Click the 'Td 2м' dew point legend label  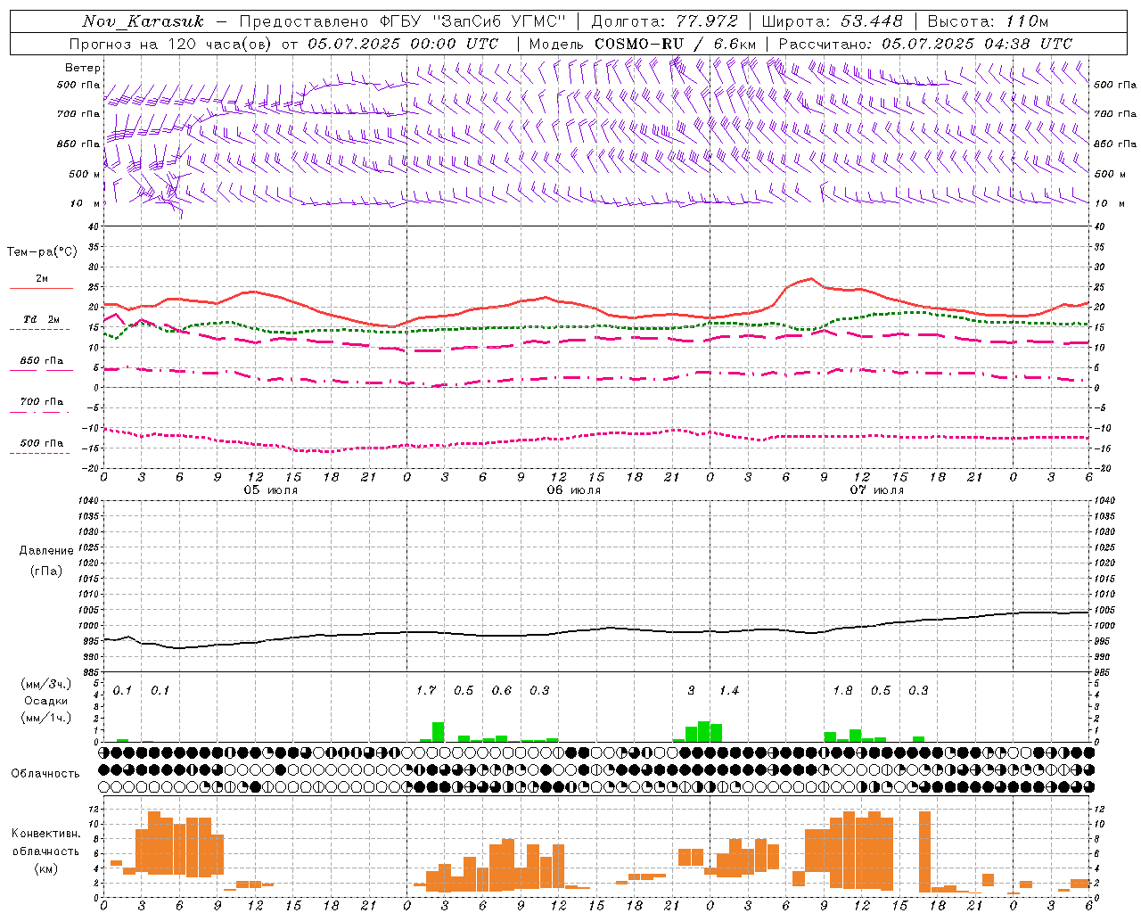[x=41, y=319]
